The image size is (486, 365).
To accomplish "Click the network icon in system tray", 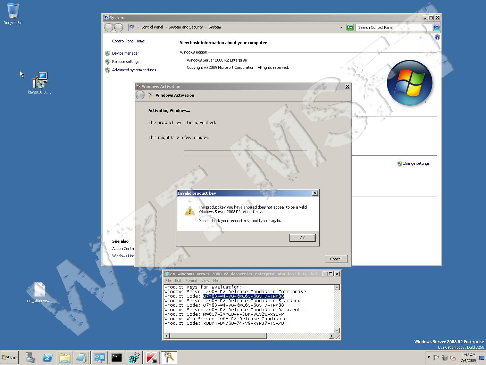I will click(x=445, y=358).
